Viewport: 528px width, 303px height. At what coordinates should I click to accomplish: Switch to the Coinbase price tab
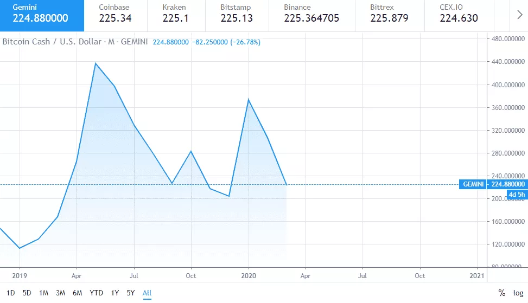click(115, 14)
